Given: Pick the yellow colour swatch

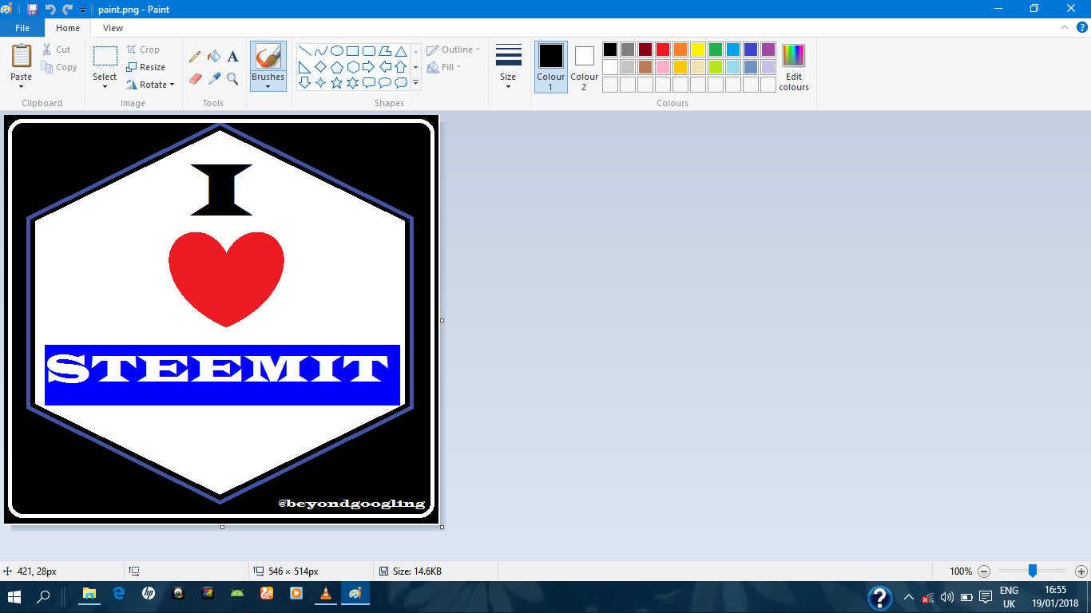Looking at the screenshot, I should tap(698, 49).
